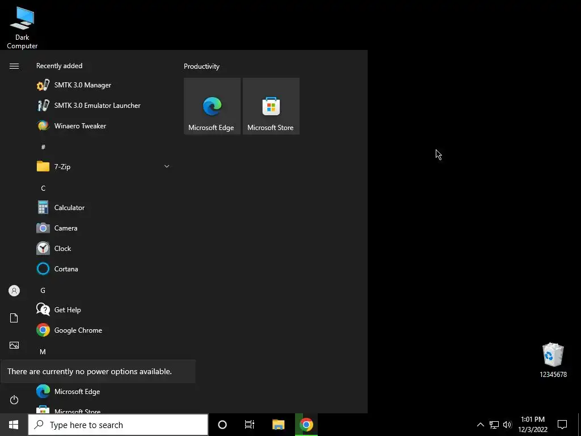The height and width of the screenshot is (436, 581).
Task: Open Winaero Tweaker app
Action: tap(103, 125)
